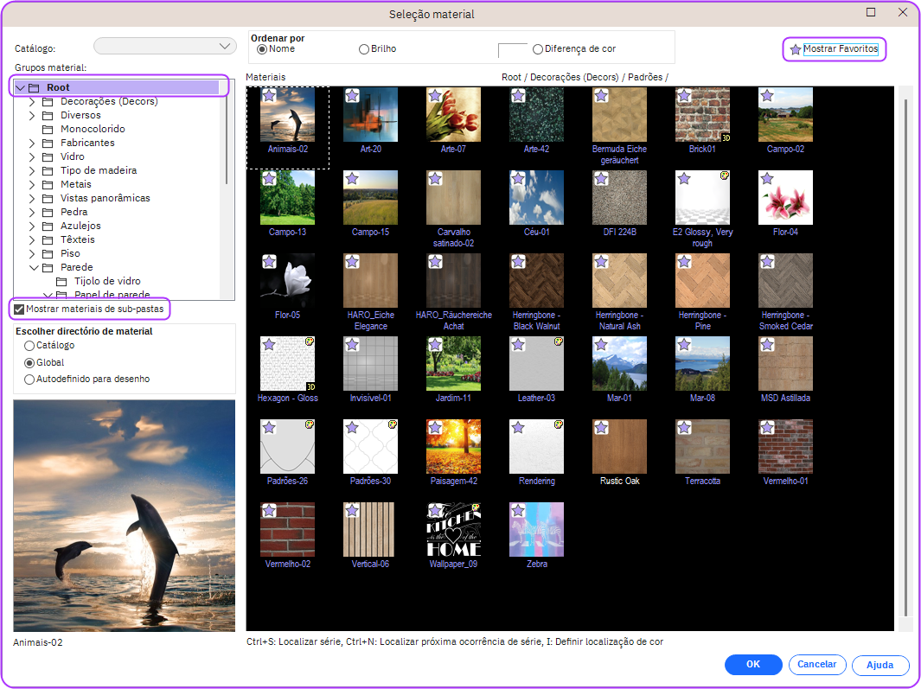
Task: Click the favorite star on Animais-02 thumbnail
Action: pos(269,96)
